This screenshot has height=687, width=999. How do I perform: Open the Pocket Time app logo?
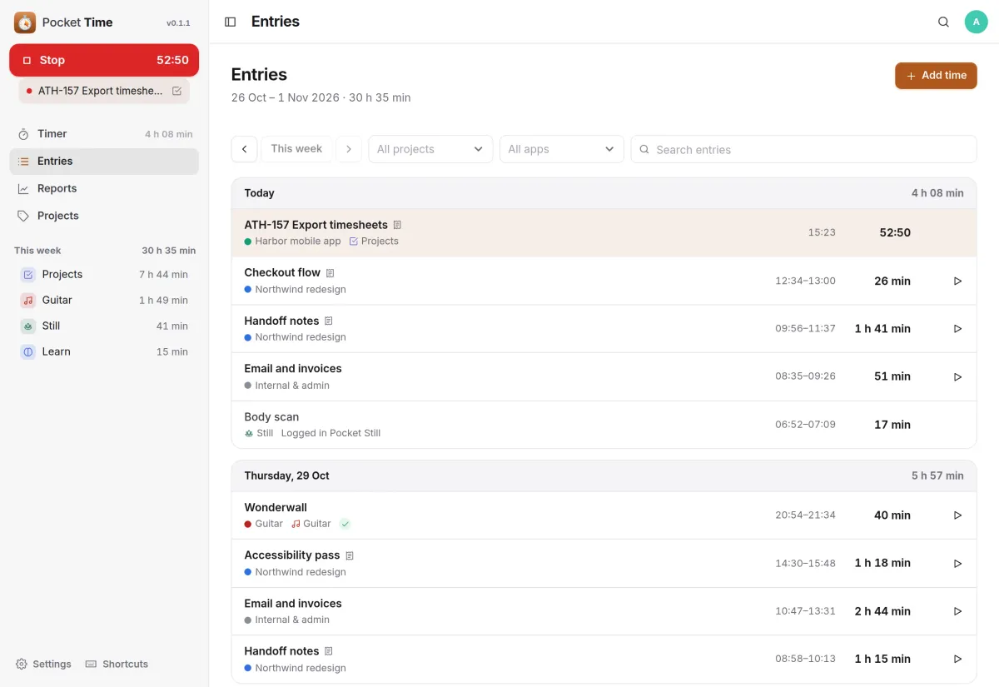click(25, 22)
